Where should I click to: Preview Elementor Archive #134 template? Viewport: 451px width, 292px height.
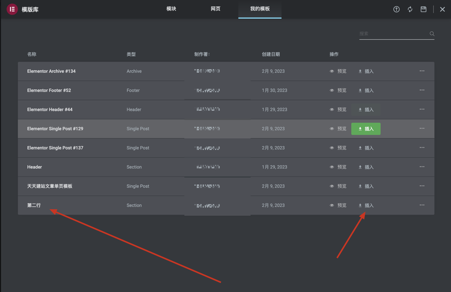pos(338,71)
